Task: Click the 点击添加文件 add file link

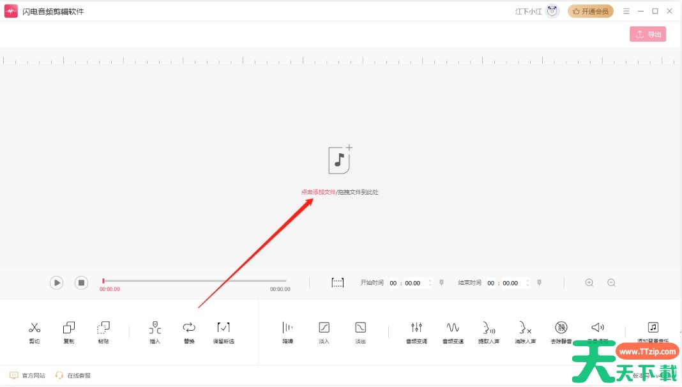Action: click(x=318, y=192)
